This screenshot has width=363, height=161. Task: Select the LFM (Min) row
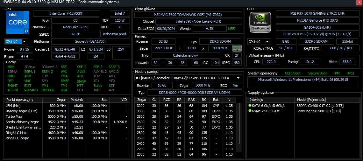(67, 106)
